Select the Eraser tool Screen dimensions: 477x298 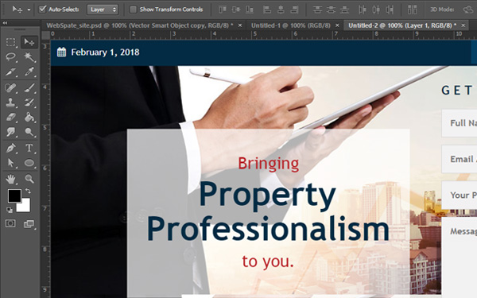[11, 117]
